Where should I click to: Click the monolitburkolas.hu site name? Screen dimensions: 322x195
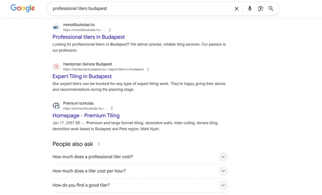pos(79,25)
